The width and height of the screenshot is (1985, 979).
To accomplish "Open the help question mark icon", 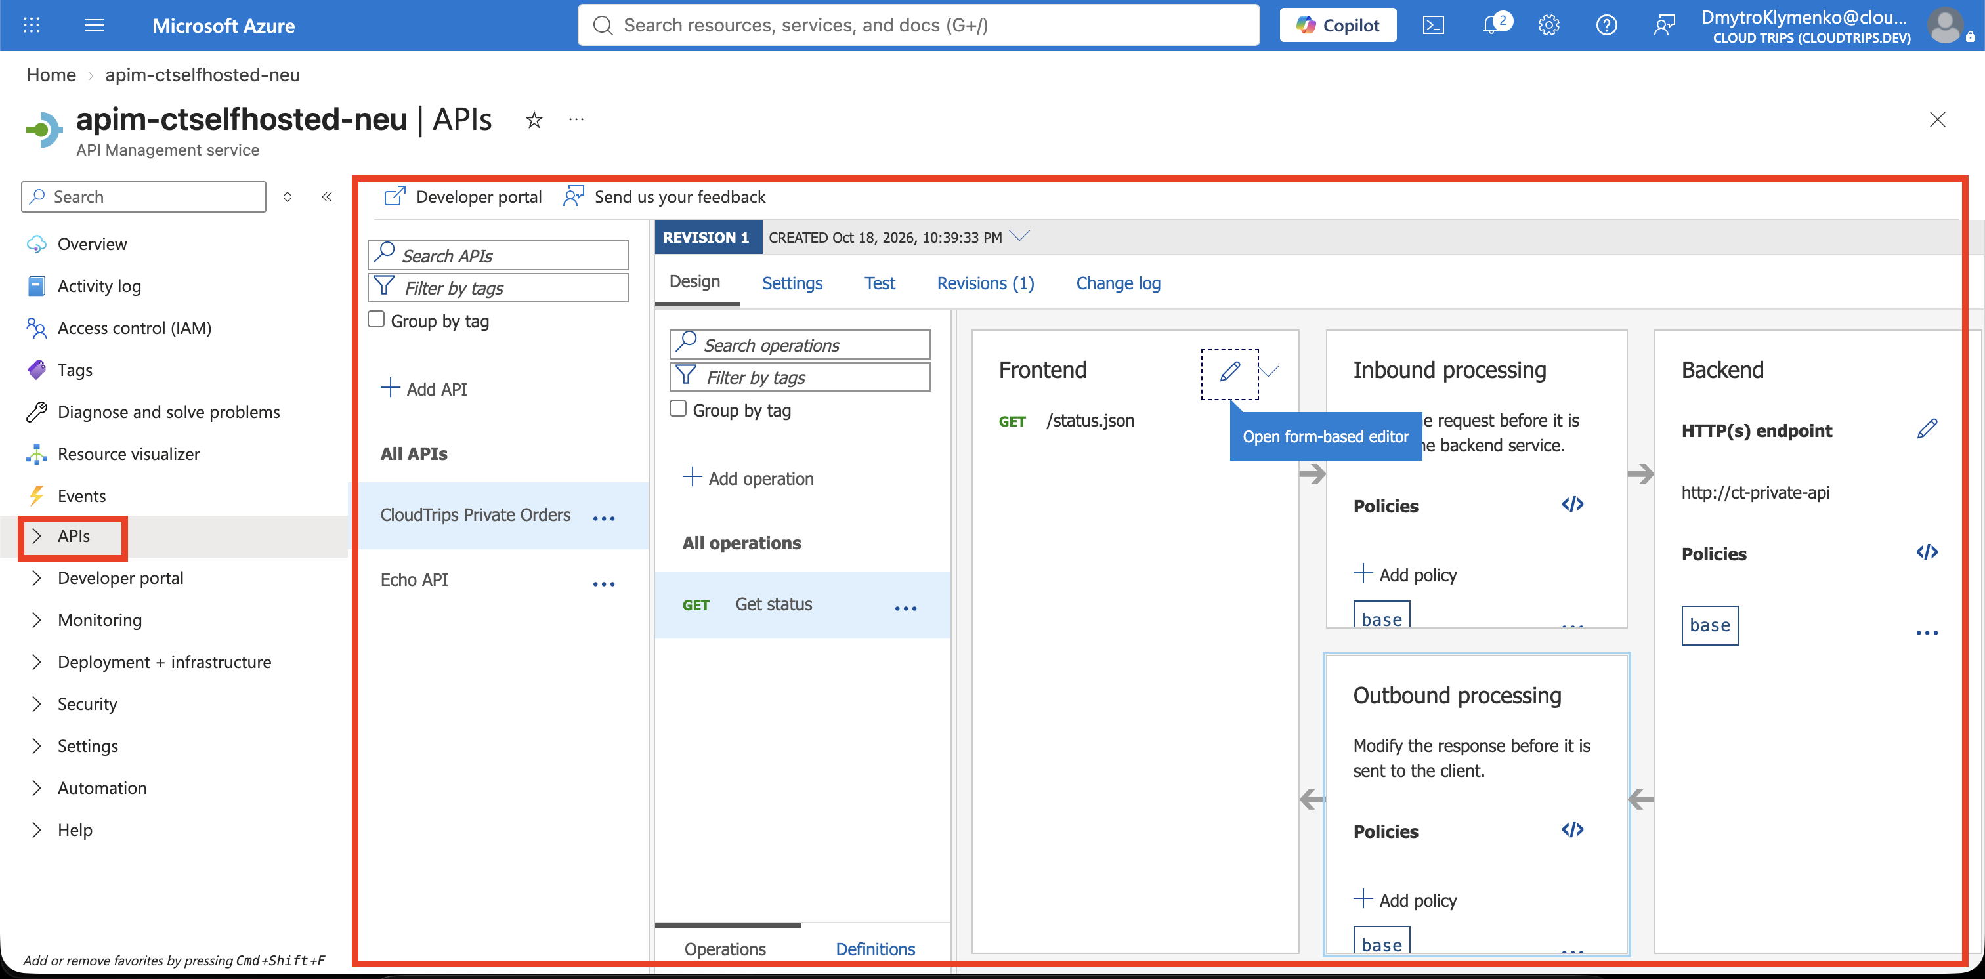I will [x=1606, y=26].
